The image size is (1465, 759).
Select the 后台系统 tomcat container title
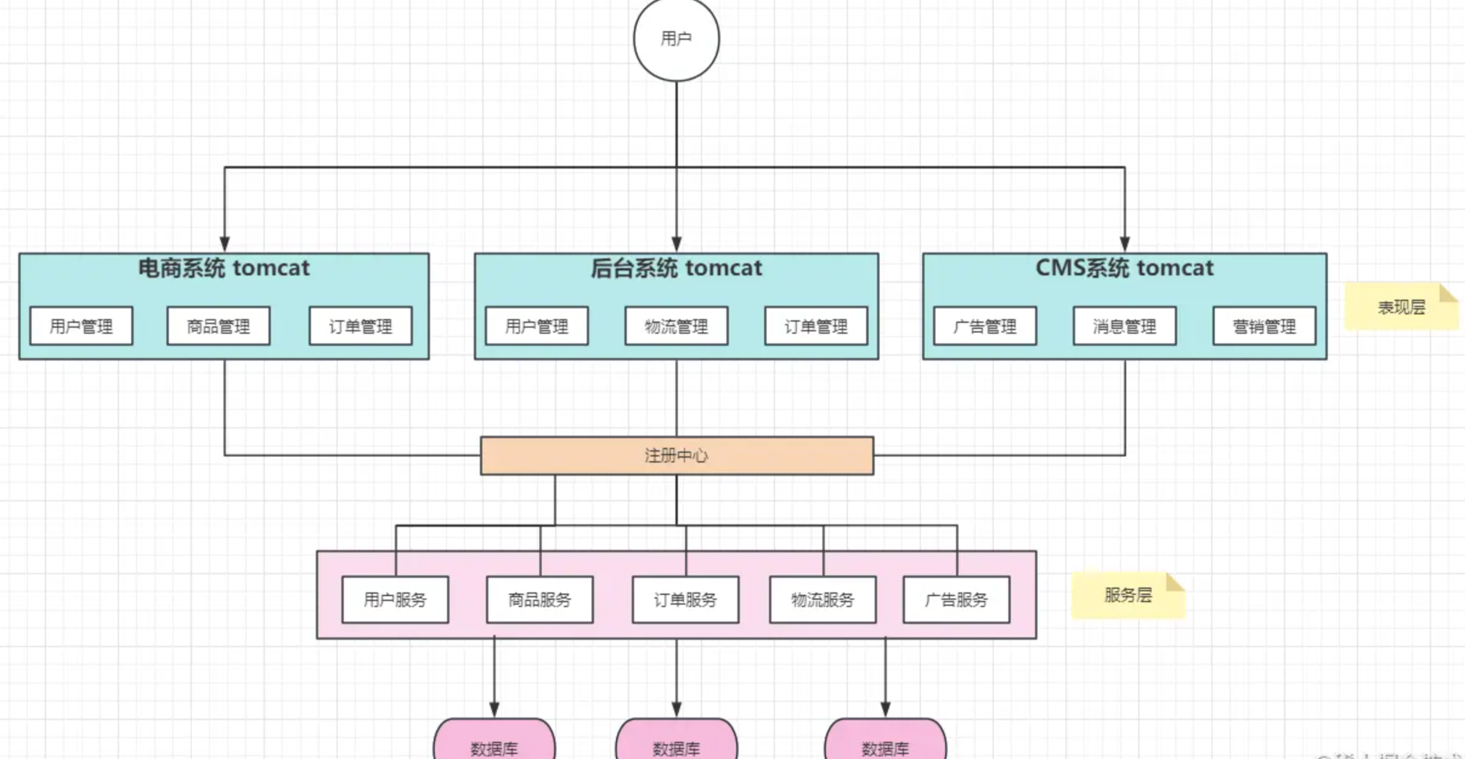[676, 268]
